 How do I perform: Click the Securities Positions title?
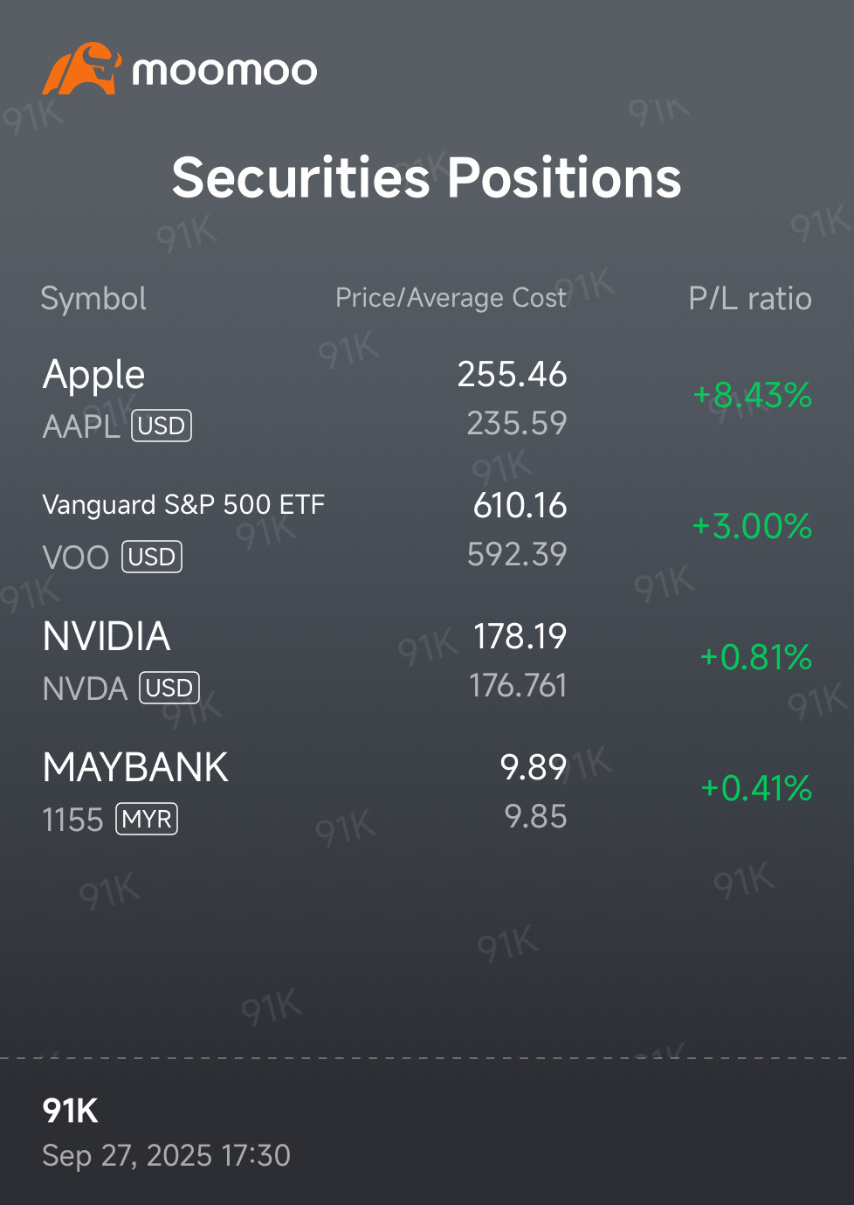click(x=426, y=178)
